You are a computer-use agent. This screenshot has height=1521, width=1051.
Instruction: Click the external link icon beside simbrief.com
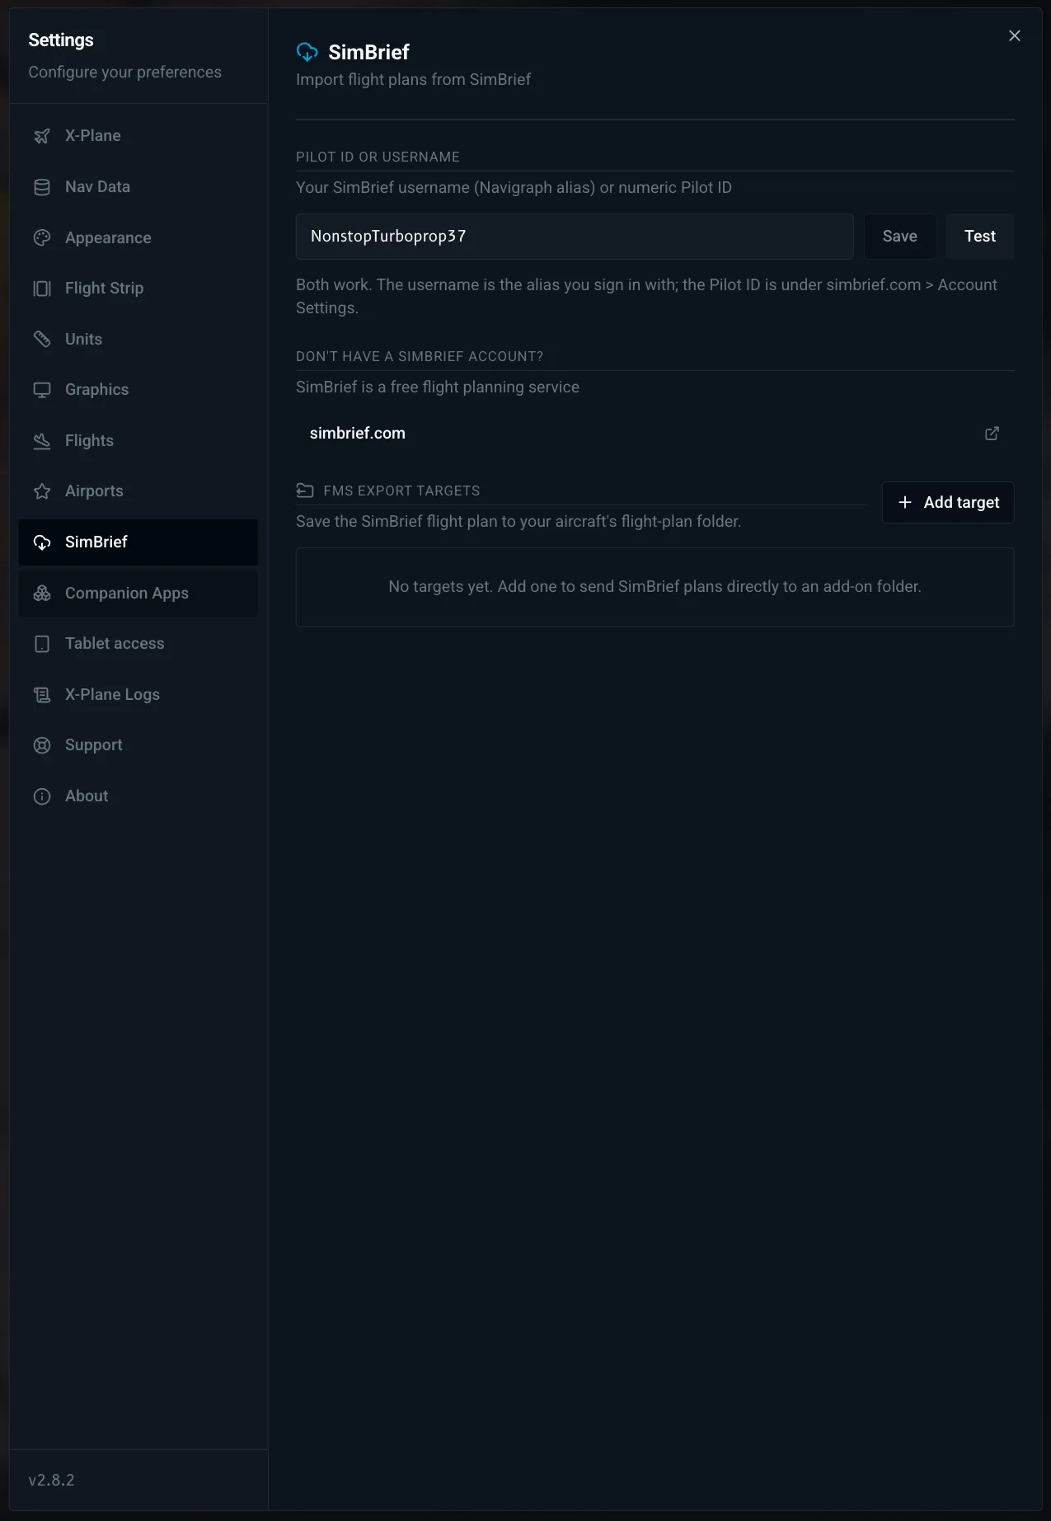(x=992, y=434)
